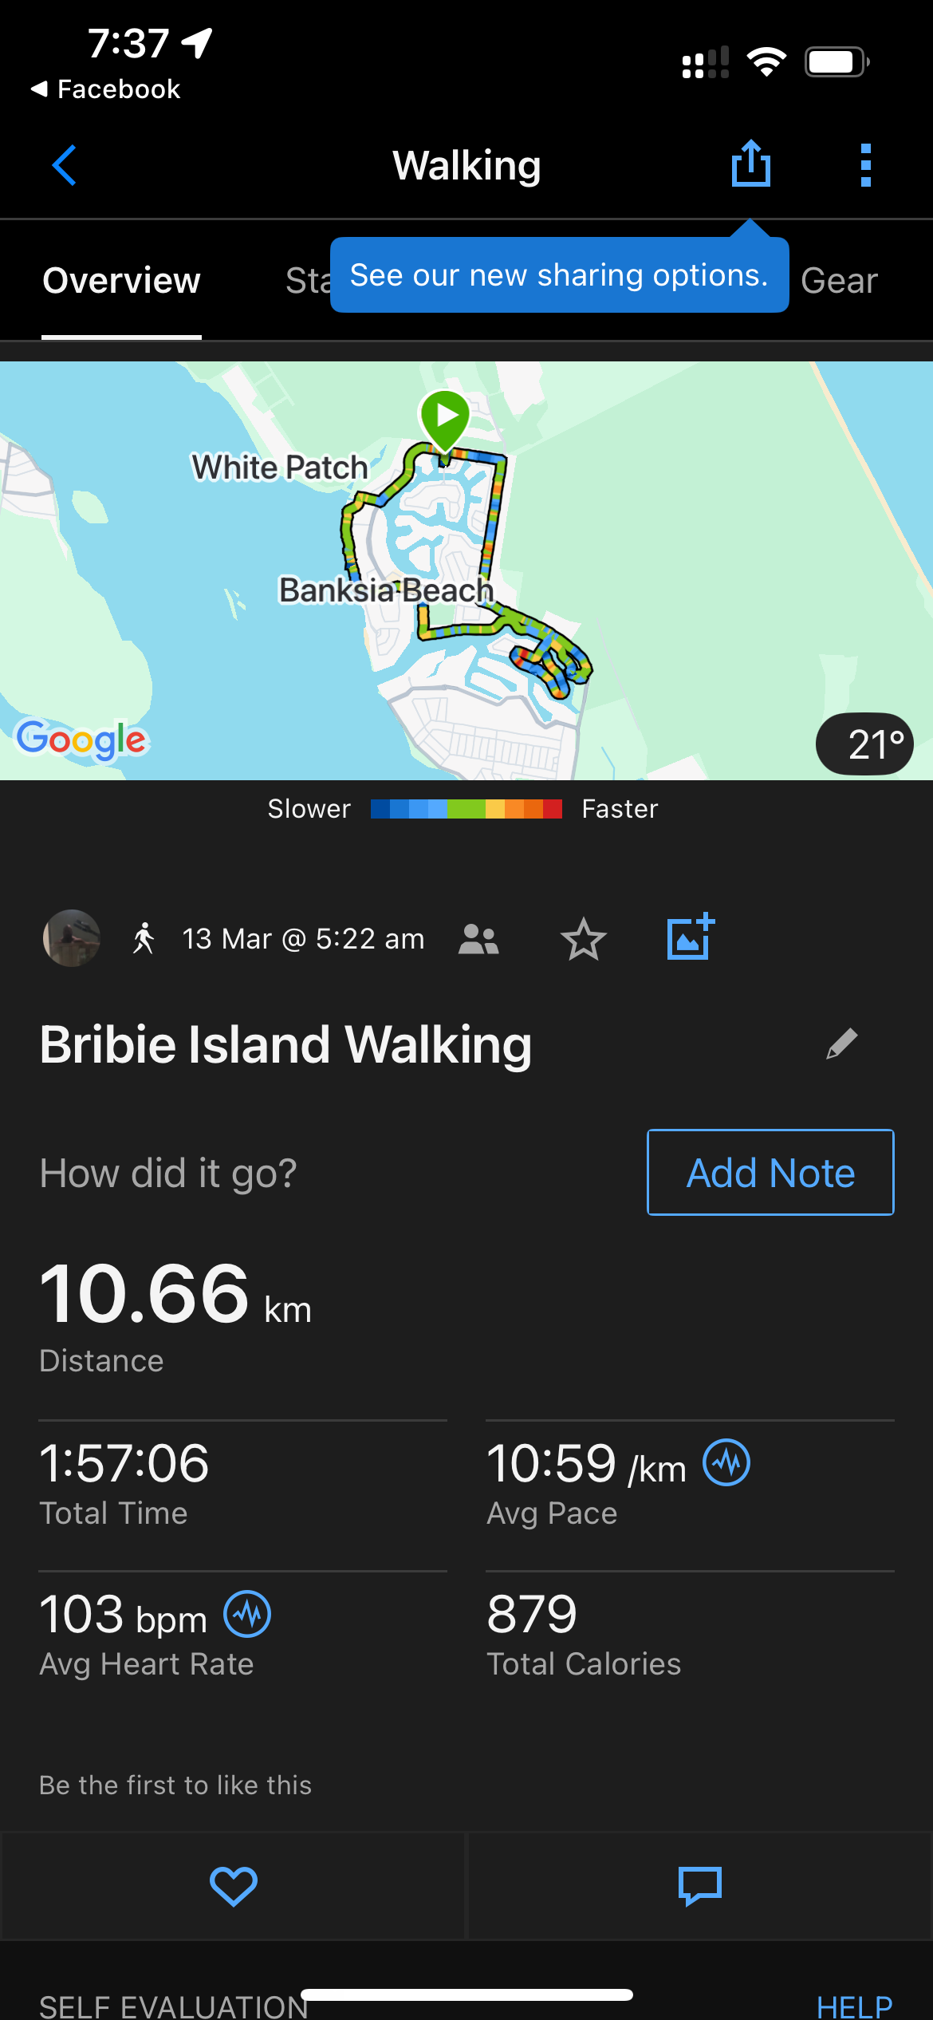Switch to the Gear tab
This screenshot has height=2020, width=933.
tap(839, 281)
